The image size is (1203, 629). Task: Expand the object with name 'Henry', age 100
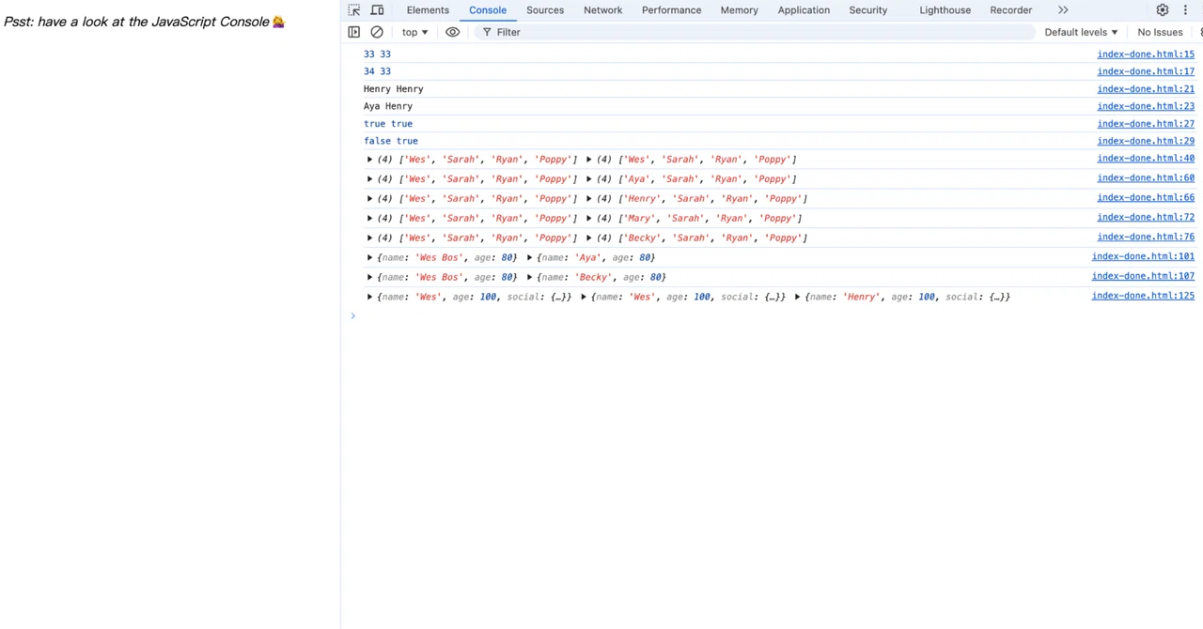(798, 298)
